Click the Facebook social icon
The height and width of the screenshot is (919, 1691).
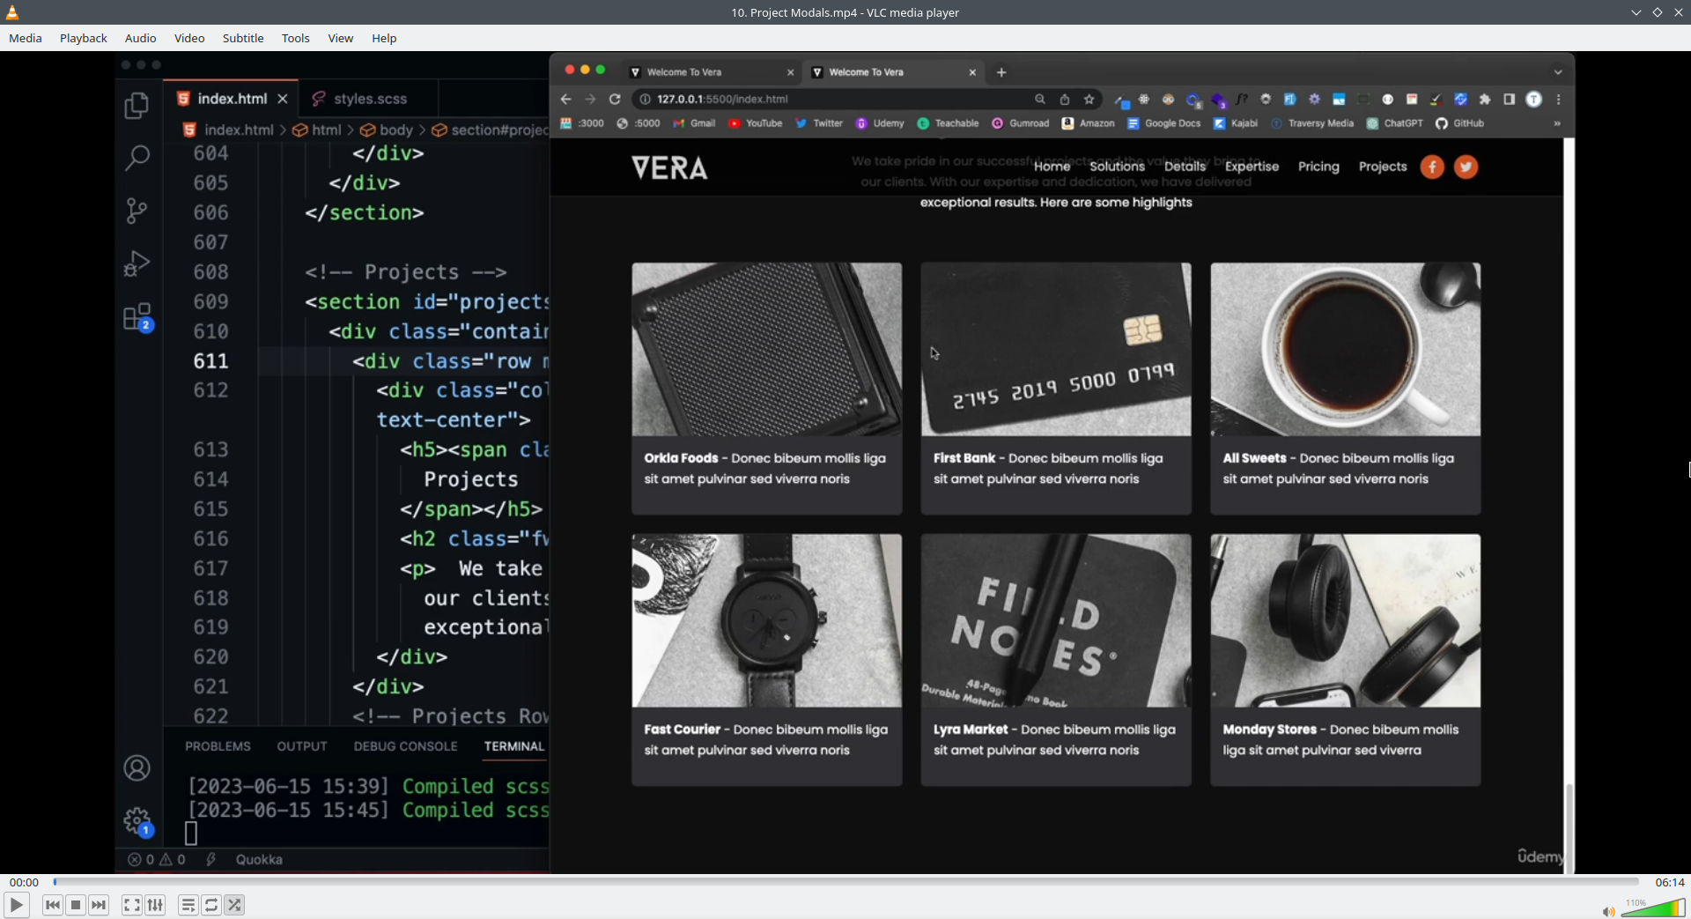pyautogui.click(x=1432, y=167)
